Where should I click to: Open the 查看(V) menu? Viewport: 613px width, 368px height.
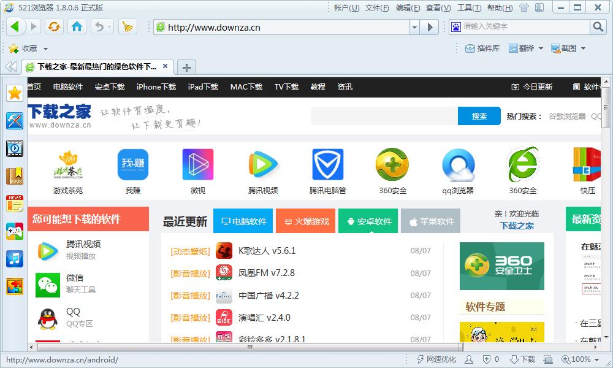click(438, 8)
